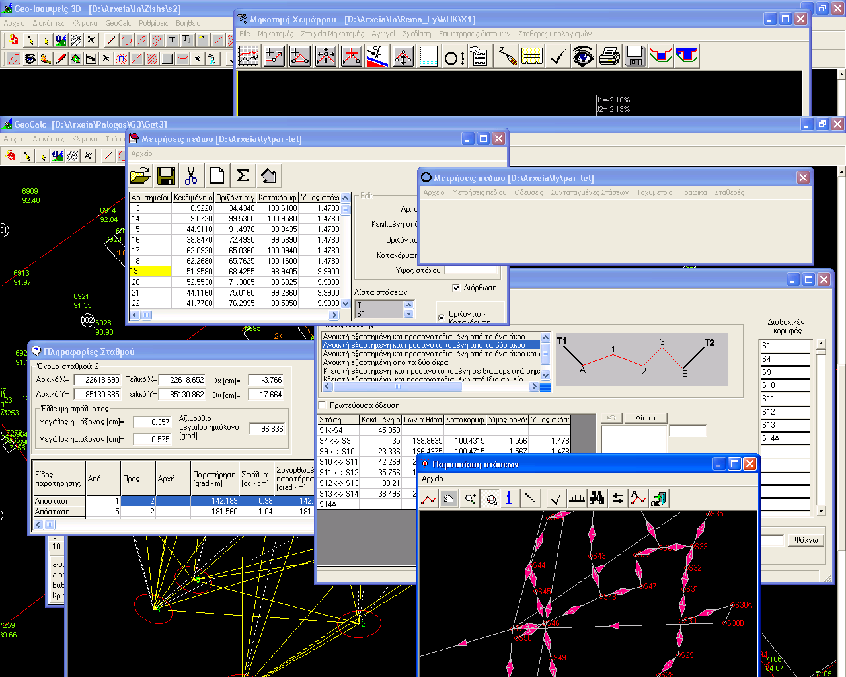Image resolution: width=846 pixels, height=677 pixels.
Task: Open file with the yellow folder icon
Action: [140, 176]
